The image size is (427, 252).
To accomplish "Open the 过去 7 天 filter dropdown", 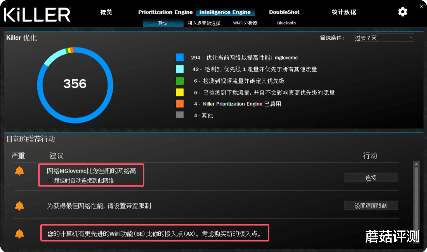I will (384, 38).
